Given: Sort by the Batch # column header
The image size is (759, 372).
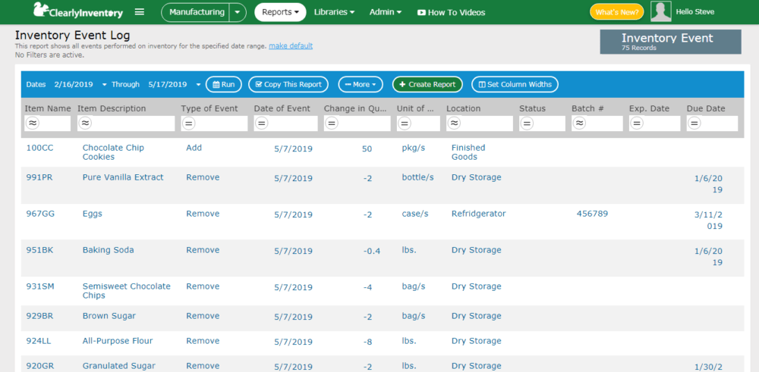Looking at the screenshot, I should tap(587, 108).
